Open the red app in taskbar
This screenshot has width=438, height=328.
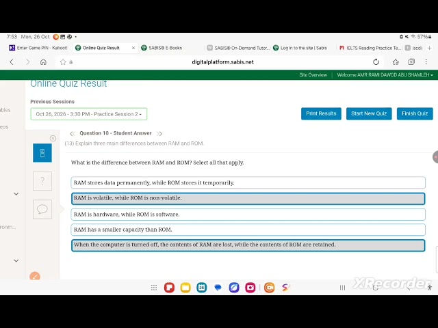click(169, 288)
